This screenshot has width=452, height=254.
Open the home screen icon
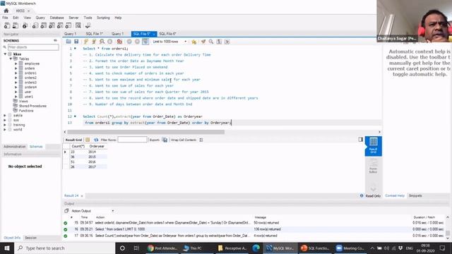tap(6, 11)
